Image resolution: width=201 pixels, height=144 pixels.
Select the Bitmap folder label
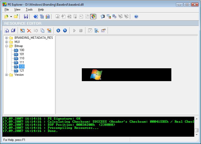[x=19, y=46]
